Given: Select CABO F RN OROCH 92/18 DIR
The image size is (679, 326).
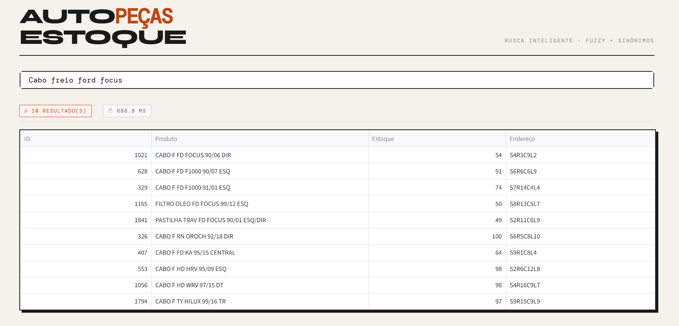Looking at the screenshot, I should [194, 237].
